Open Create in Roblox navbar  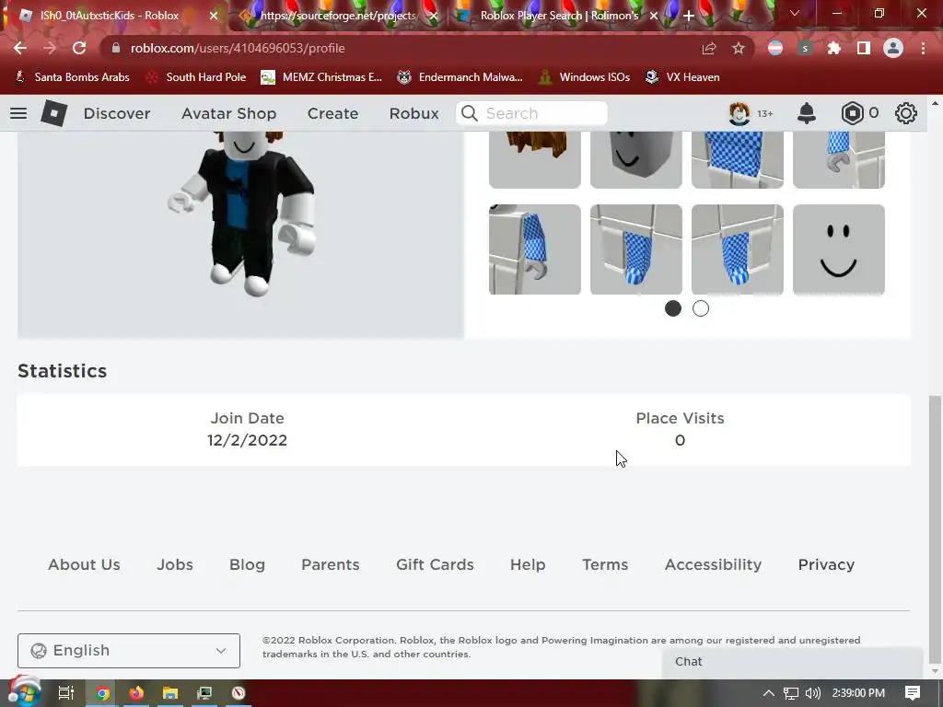click(332, 113)
